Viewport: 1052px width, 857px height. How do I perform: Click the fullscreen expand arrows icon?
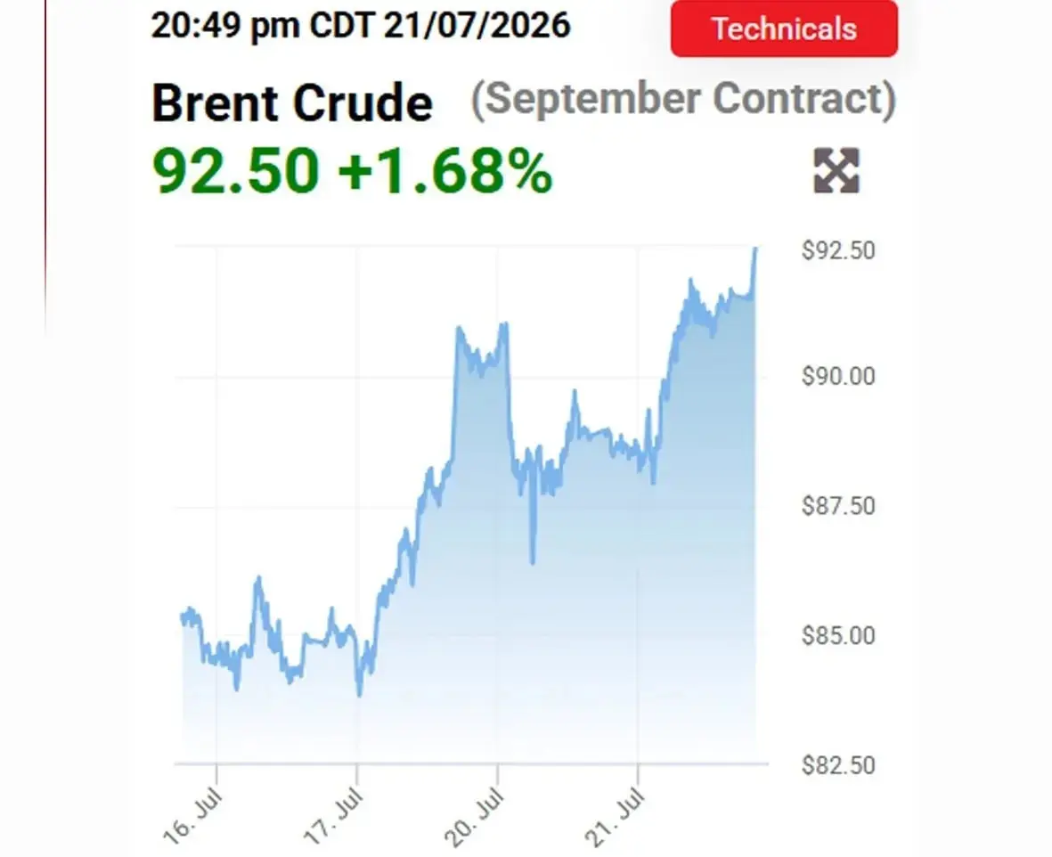click(x=836, y=170)
